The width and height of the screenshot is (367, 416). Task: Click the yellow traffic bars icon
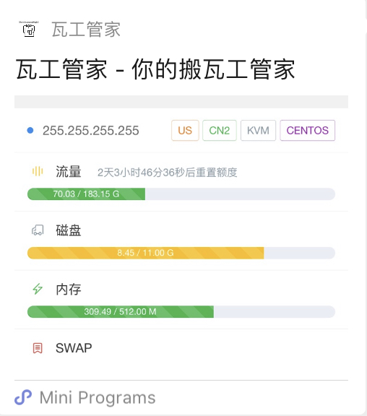(x=38, y=171)
